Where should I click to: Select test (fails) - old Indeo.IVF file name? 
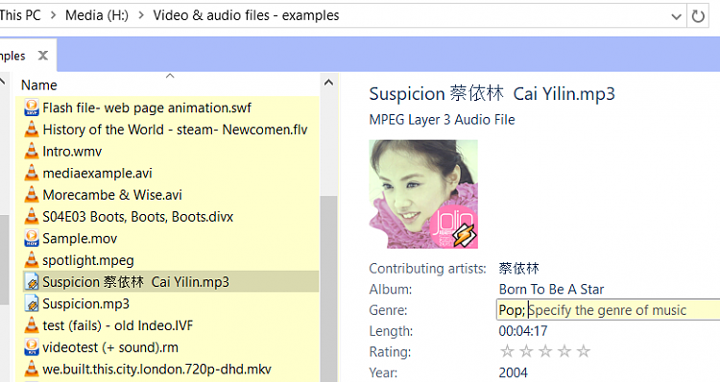point(117,325)
